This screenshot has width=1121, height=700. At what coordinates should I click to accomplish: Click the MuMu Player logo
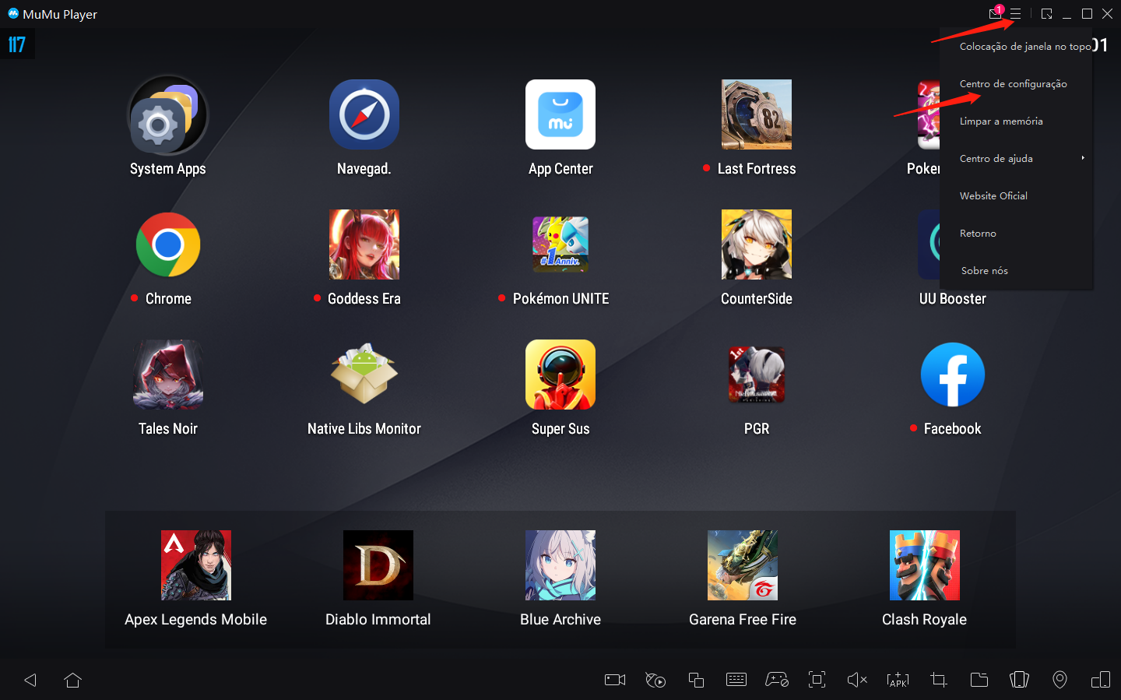(13, 13)
